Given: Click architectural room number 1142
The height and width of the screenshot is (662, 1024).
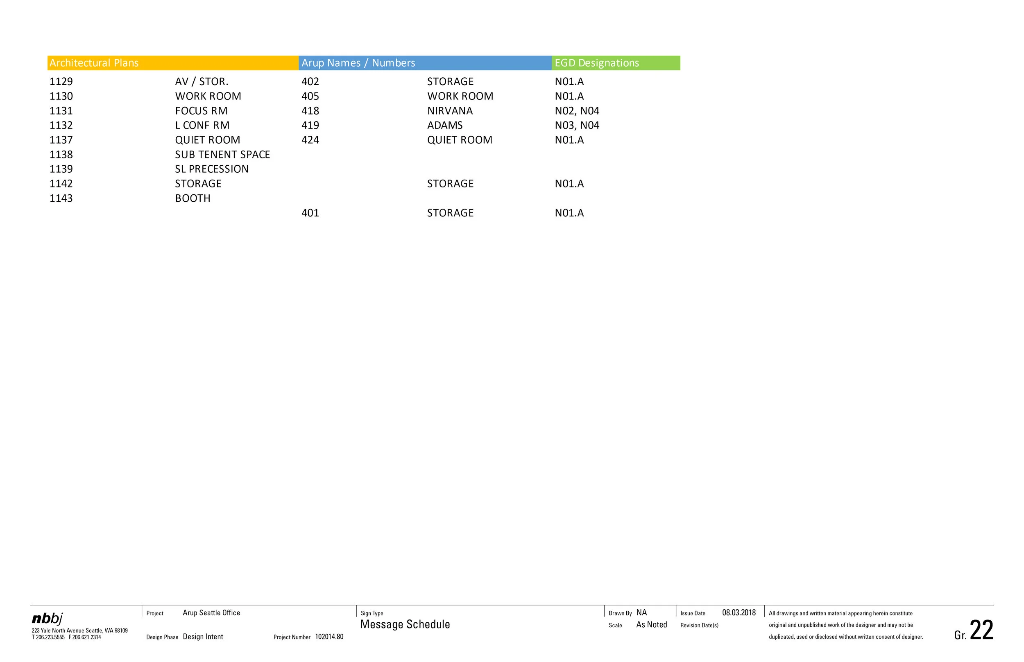Looking at the screenshot, I should pos(61,184).
